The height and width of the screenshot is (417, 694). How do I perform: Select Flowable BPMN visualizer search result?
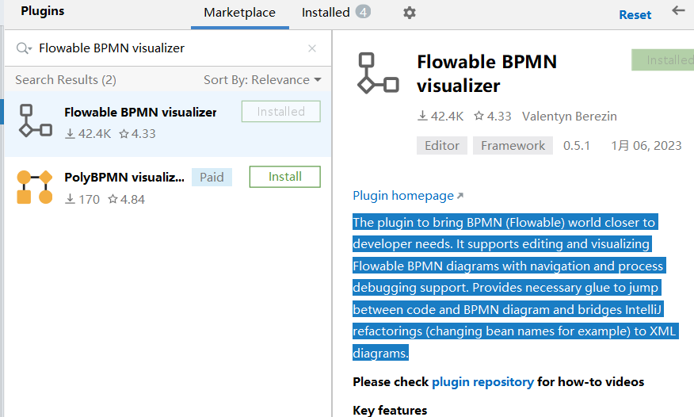coord(168,124)
